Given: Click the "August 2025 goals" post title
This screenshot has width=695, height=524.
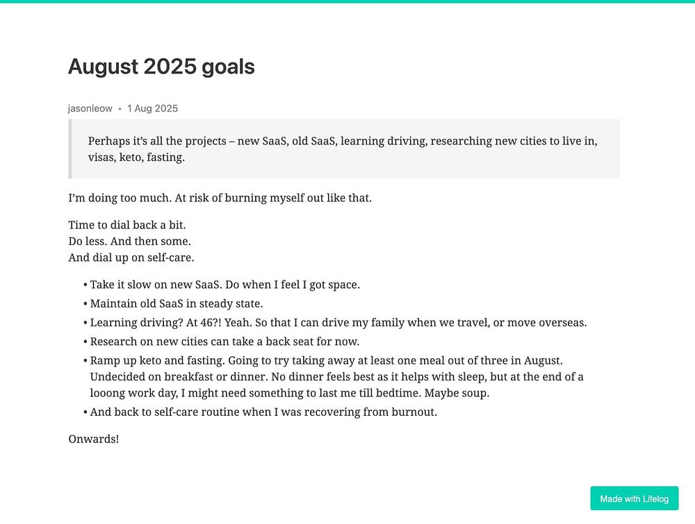Looking at the screenshot, I should [x=161, y=67].
